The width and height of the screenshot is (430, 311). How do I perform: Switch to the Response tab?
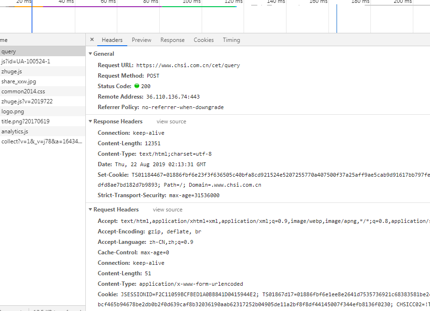click(x=172, y=40)
